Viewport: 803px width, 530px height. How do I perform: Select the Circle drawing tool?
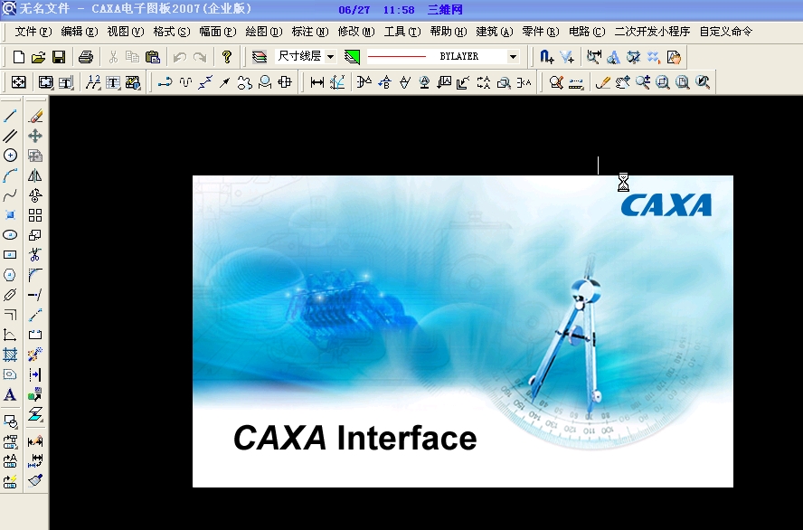coord(10,156)
